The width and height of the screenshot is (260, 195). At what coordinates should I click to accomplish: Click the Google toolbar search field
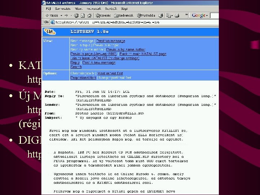214,16
